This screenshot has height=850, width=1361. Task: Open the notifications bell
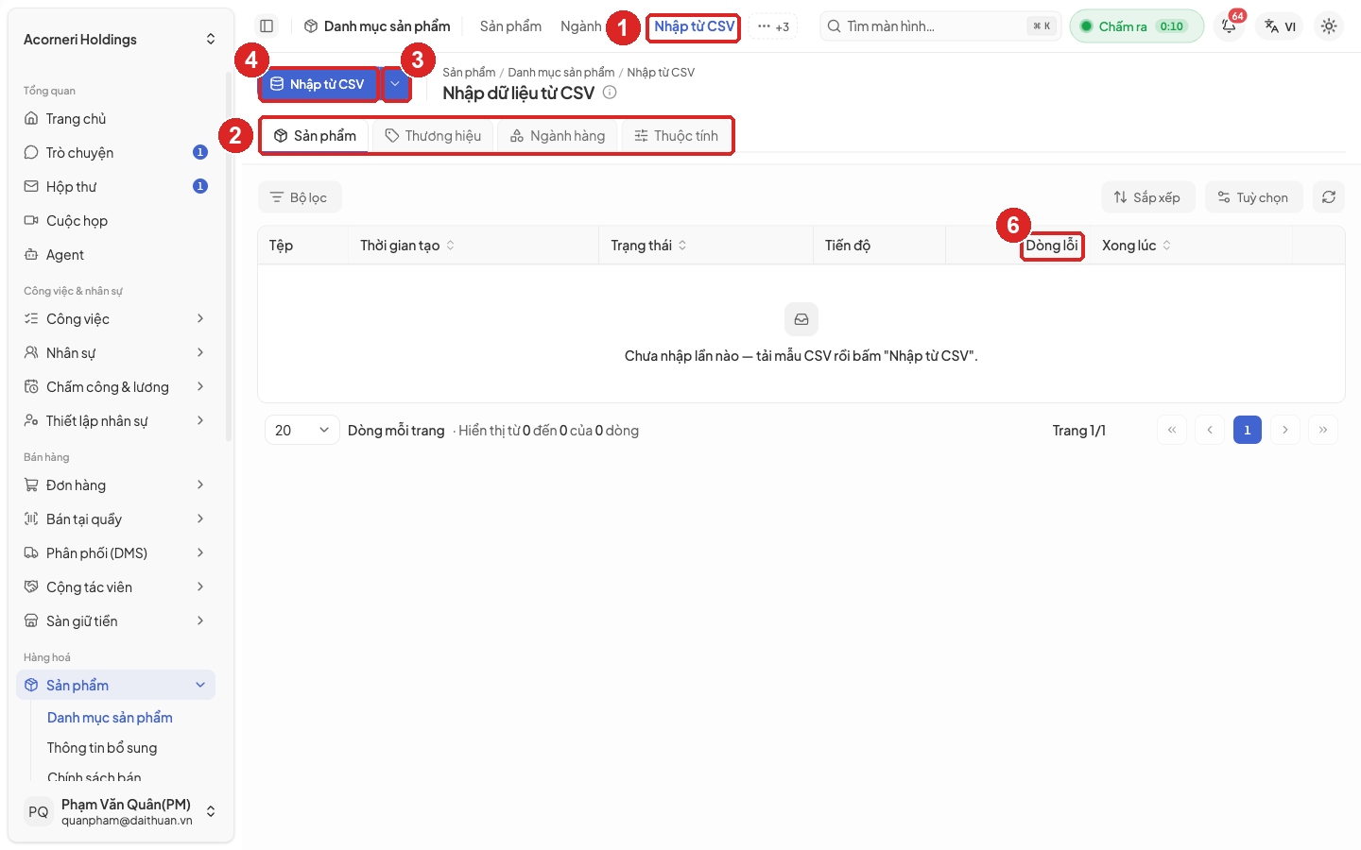pos(1229,26)
